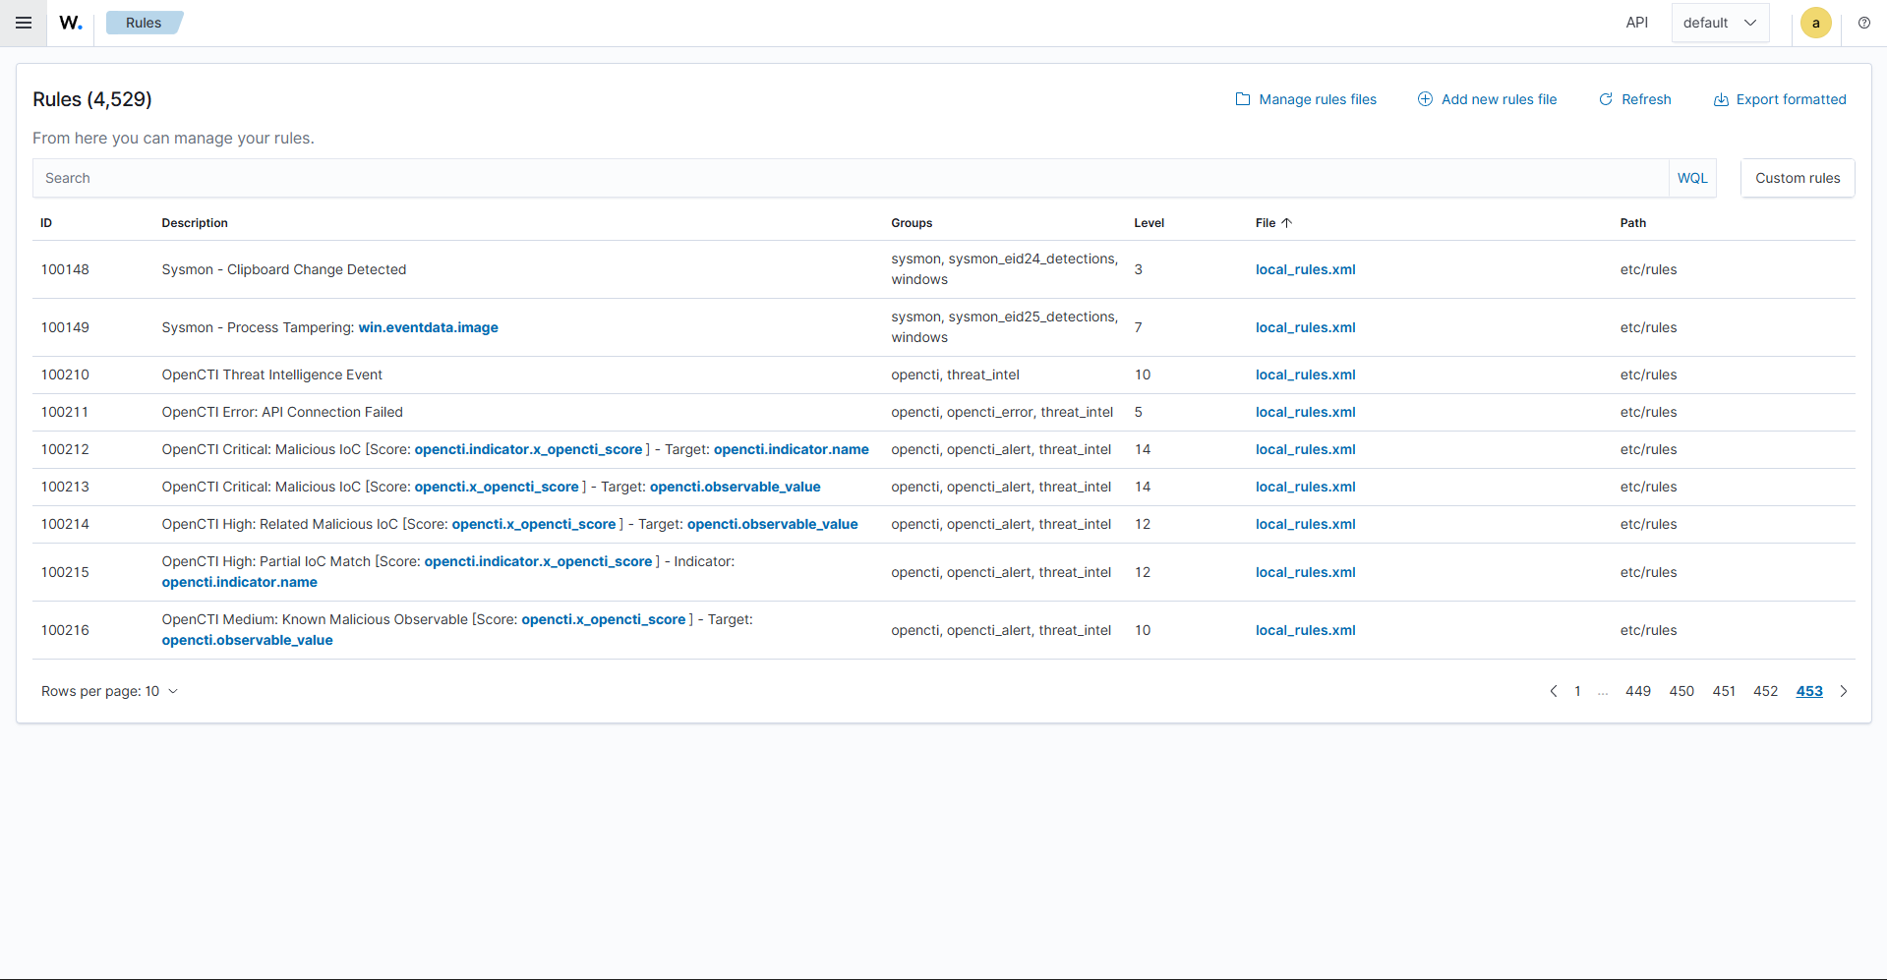Open local_rules.xml for rule 100211
Screen dimensions: 1887x980
(1305, 412)
